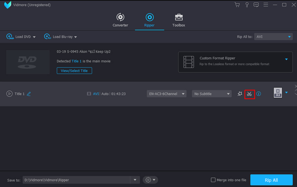Open the feedback chat icon
The image size is (297, 187).
[x=256, y=5]
